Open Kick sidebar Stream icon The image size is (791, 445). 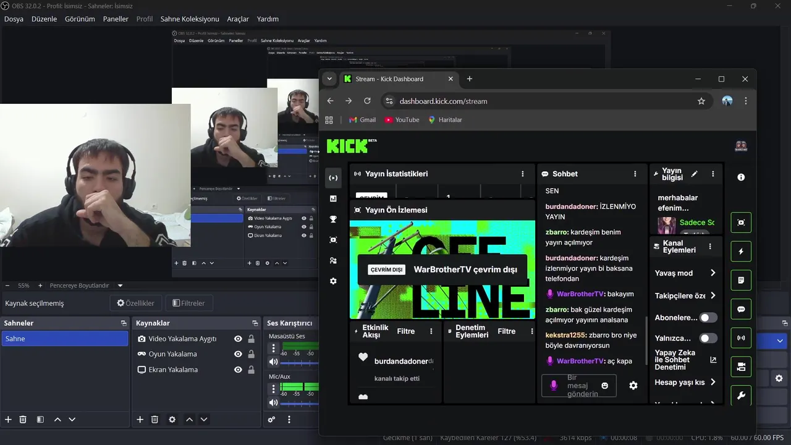click(x=333, y=178)
